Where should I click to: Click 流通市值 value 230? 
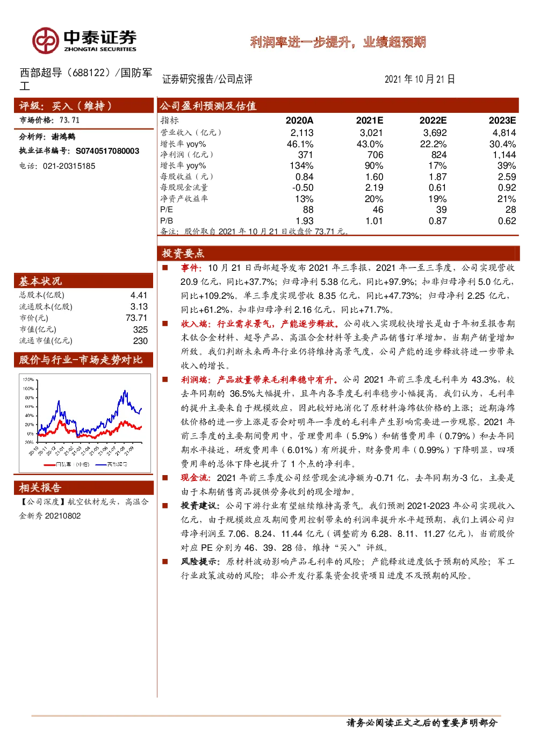click(140, 341)
